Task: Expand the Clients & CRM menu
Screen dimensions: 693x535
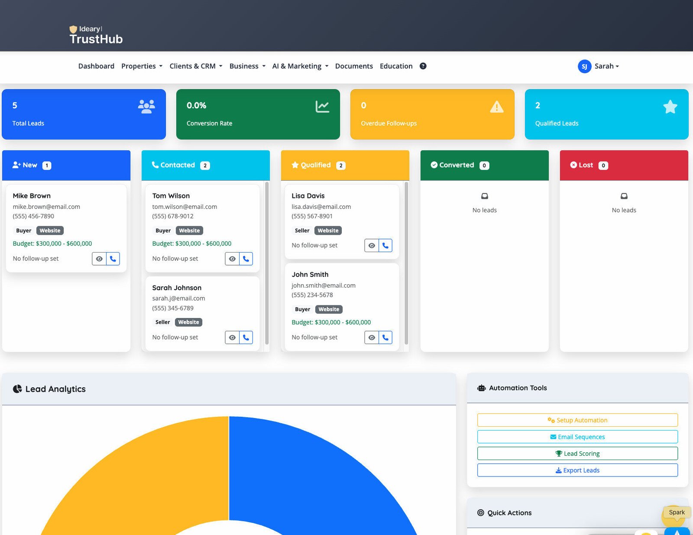Action: [x=196, y=66]
